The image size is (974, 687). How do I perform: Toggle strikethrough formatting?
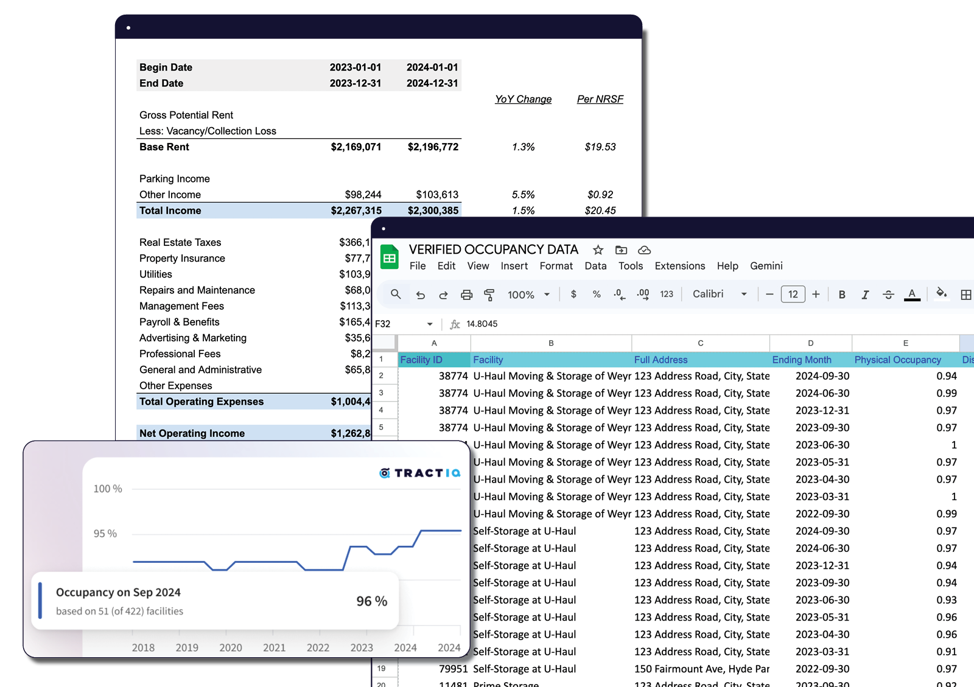click(888, 295)
